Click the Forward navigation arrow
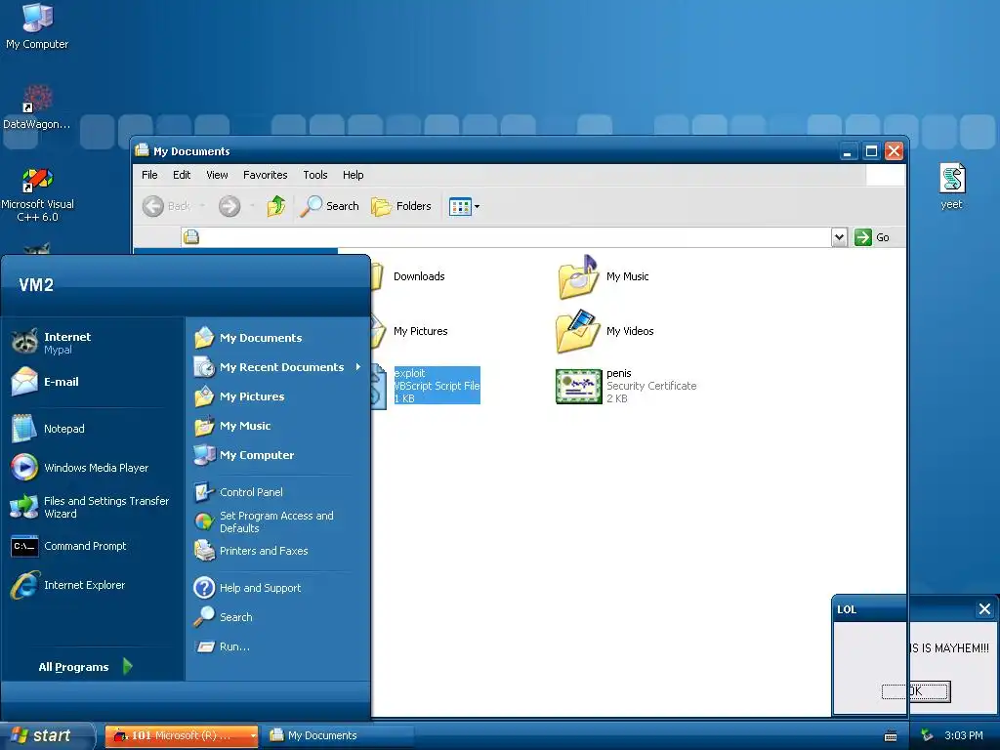Image resolution: width=1000 pixels, height=750 pixels. pos(229,206)
